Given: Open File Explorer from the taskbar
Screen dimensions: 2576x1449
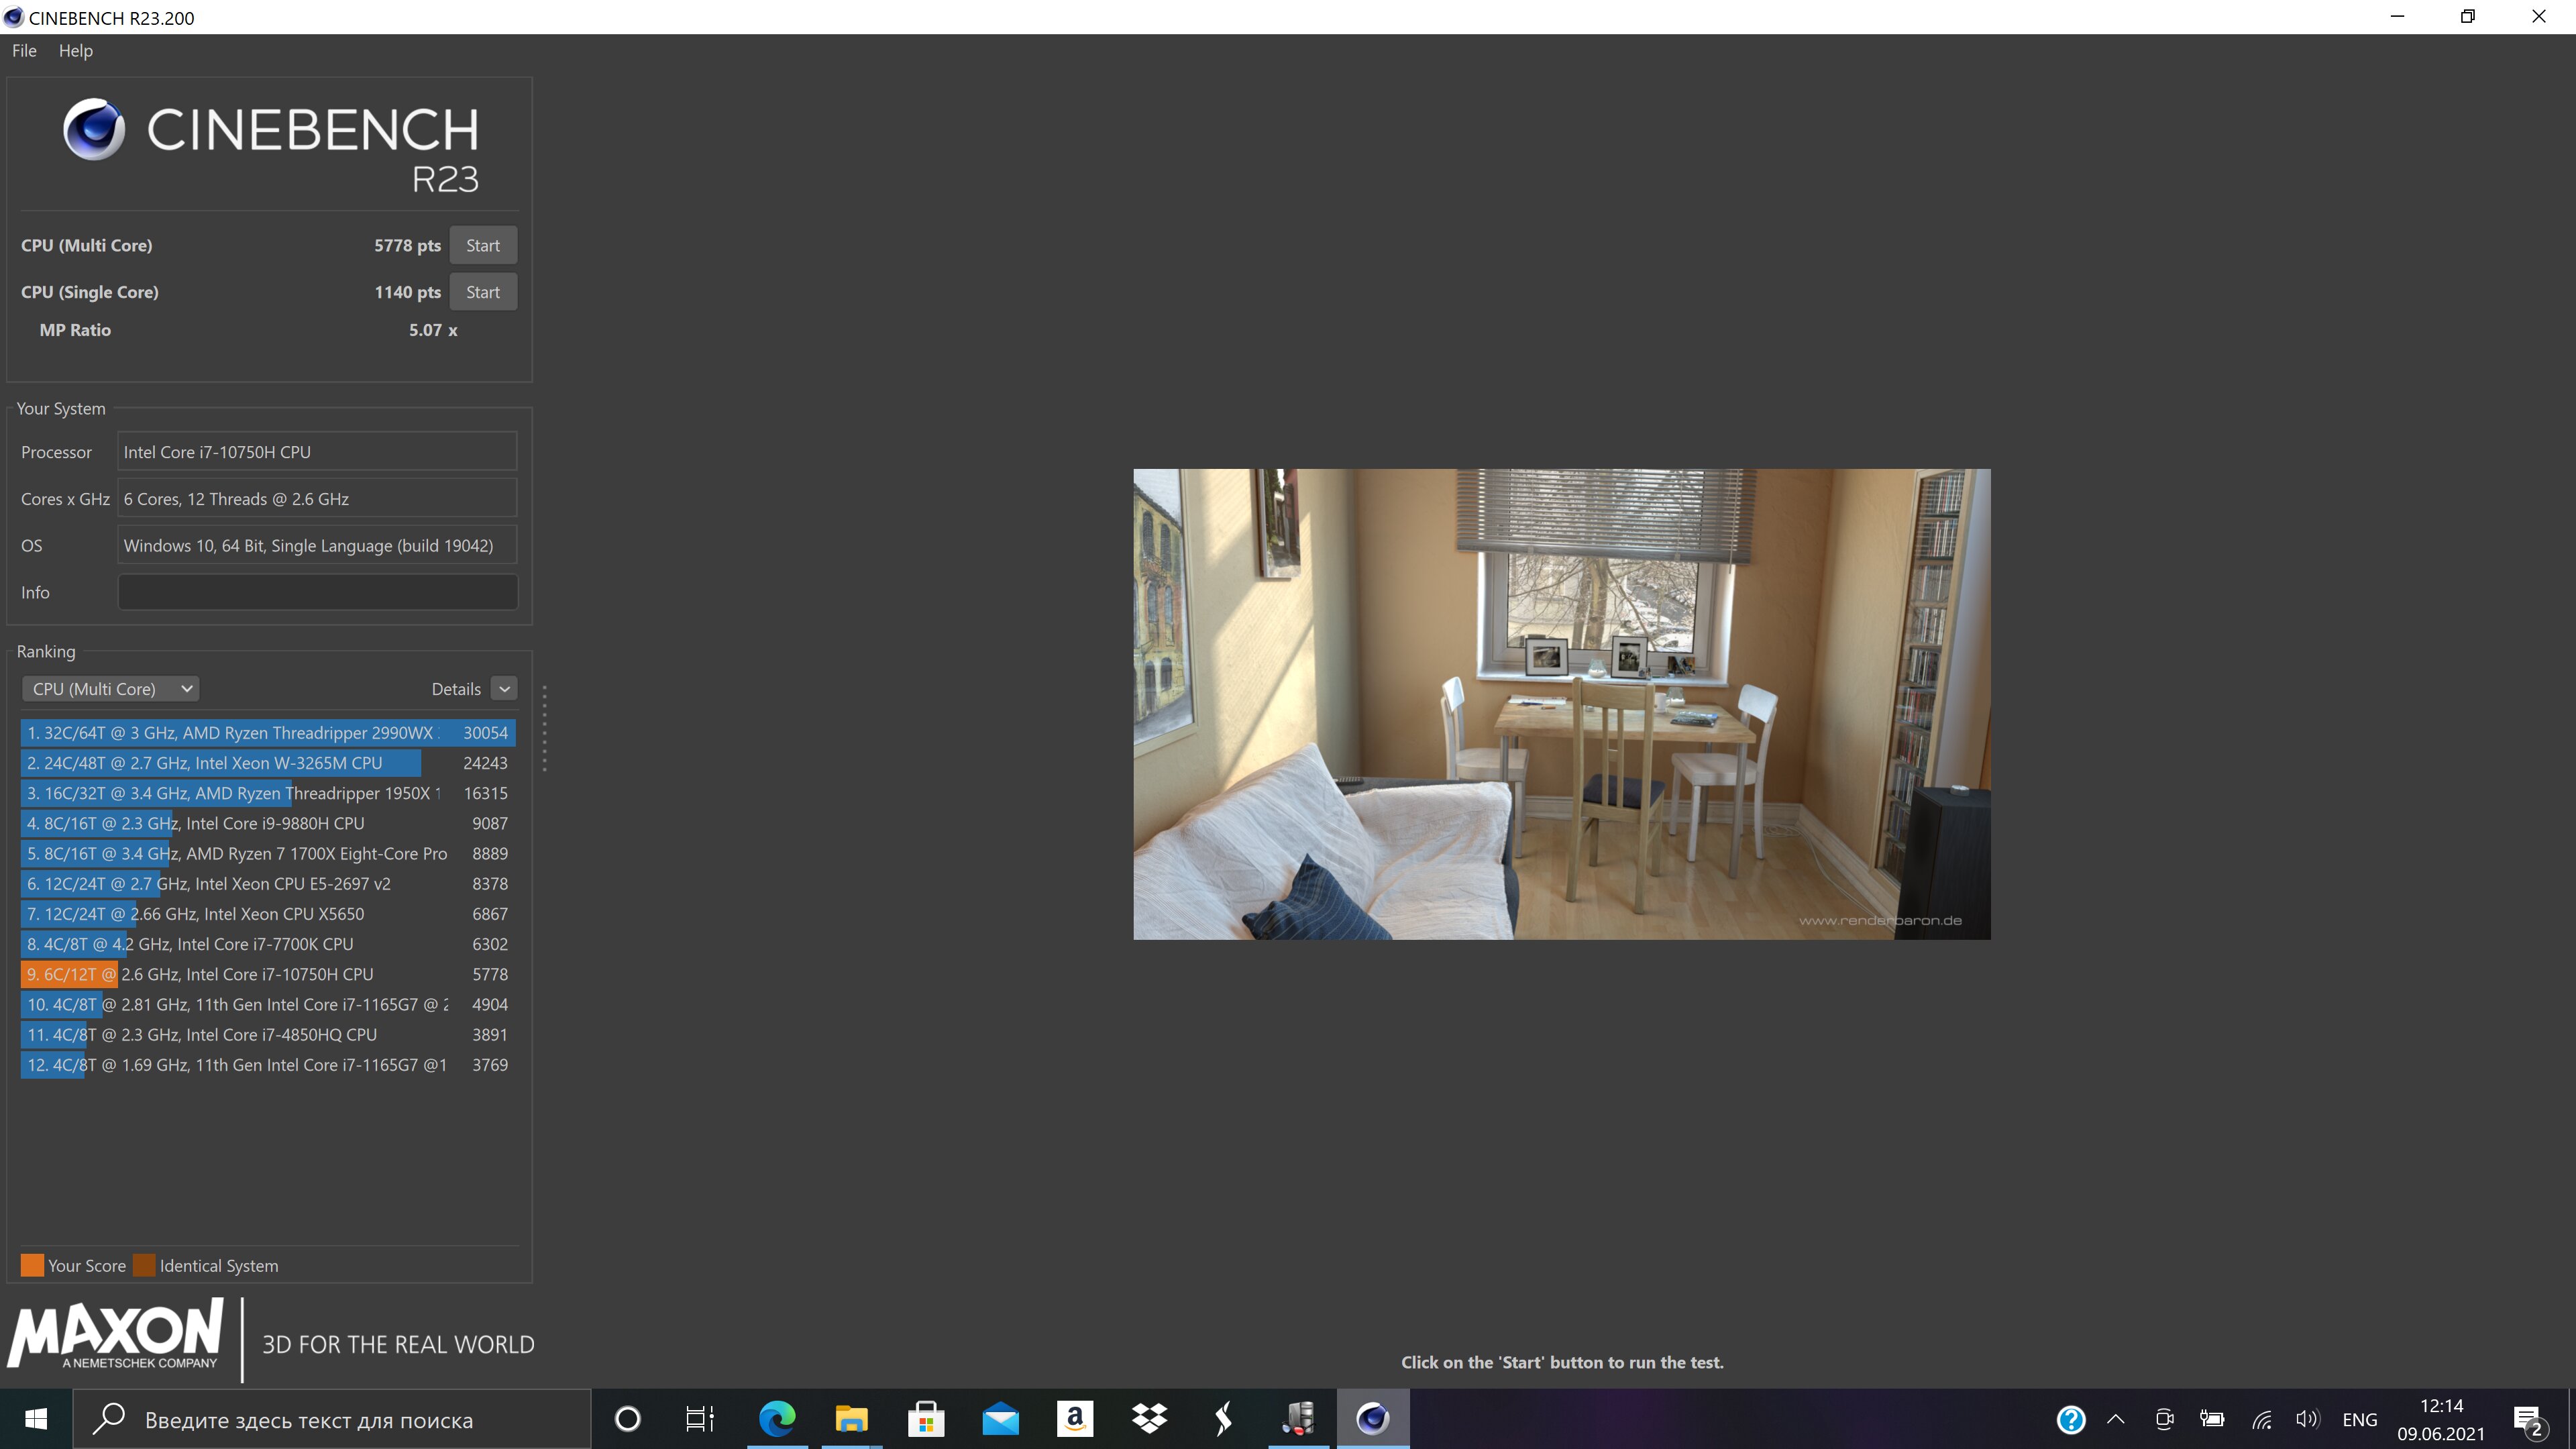Looking at the screenshot, I should [x=851, y=1418].
